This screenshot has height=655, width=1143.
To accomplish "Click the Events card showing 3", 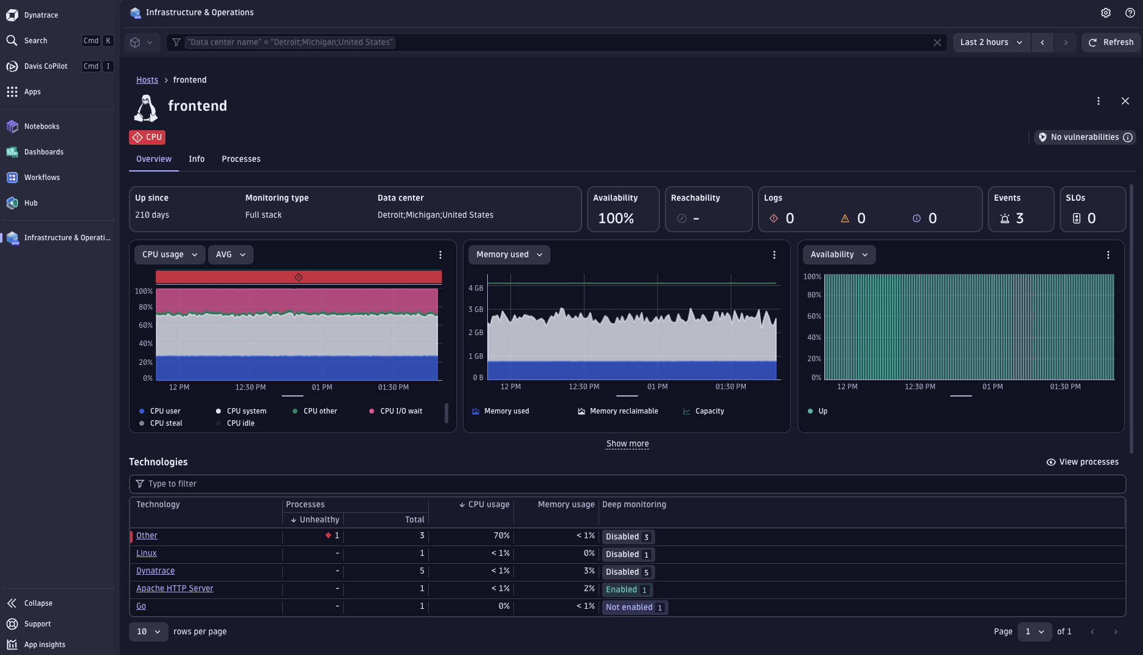I will pyautogui.click(x=1021, y=209).
